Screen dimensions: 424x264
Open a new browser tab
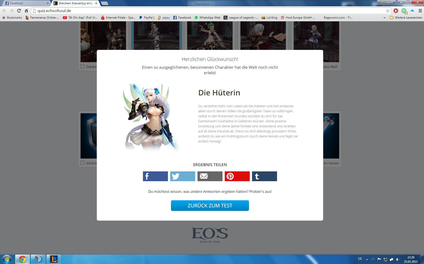click(104, 3)
